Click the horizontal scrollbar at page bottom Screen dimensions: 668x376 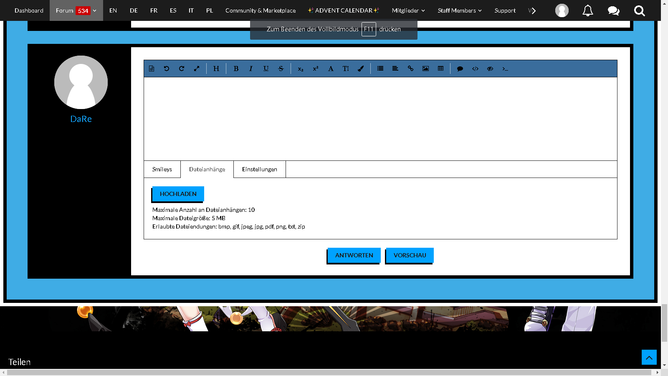point(329,372)
